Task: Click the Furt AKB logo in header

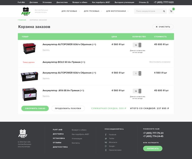Action: point(26,11)
